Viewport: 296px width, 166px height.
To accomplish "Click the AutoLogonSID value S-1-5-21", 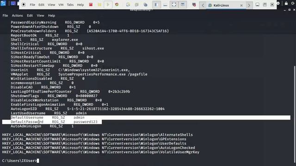I will click(116, 109).
